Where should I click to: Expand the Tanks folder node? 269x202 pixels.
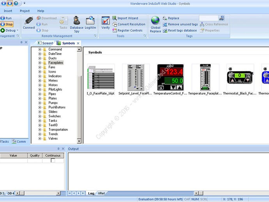40,120
